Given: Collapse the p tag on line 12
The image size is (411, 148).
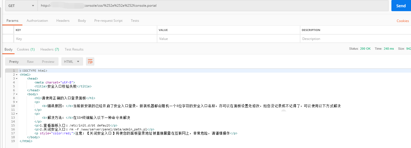Looking at the screenshot, I should click(17, 114).
